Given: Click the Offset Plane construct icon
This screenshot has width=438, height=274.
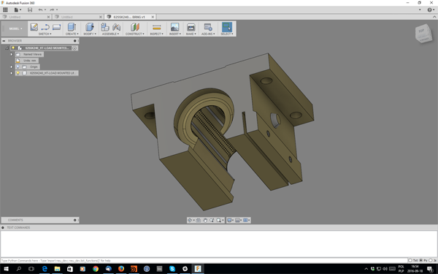Looking at the screenshot, I should (135, 27).
